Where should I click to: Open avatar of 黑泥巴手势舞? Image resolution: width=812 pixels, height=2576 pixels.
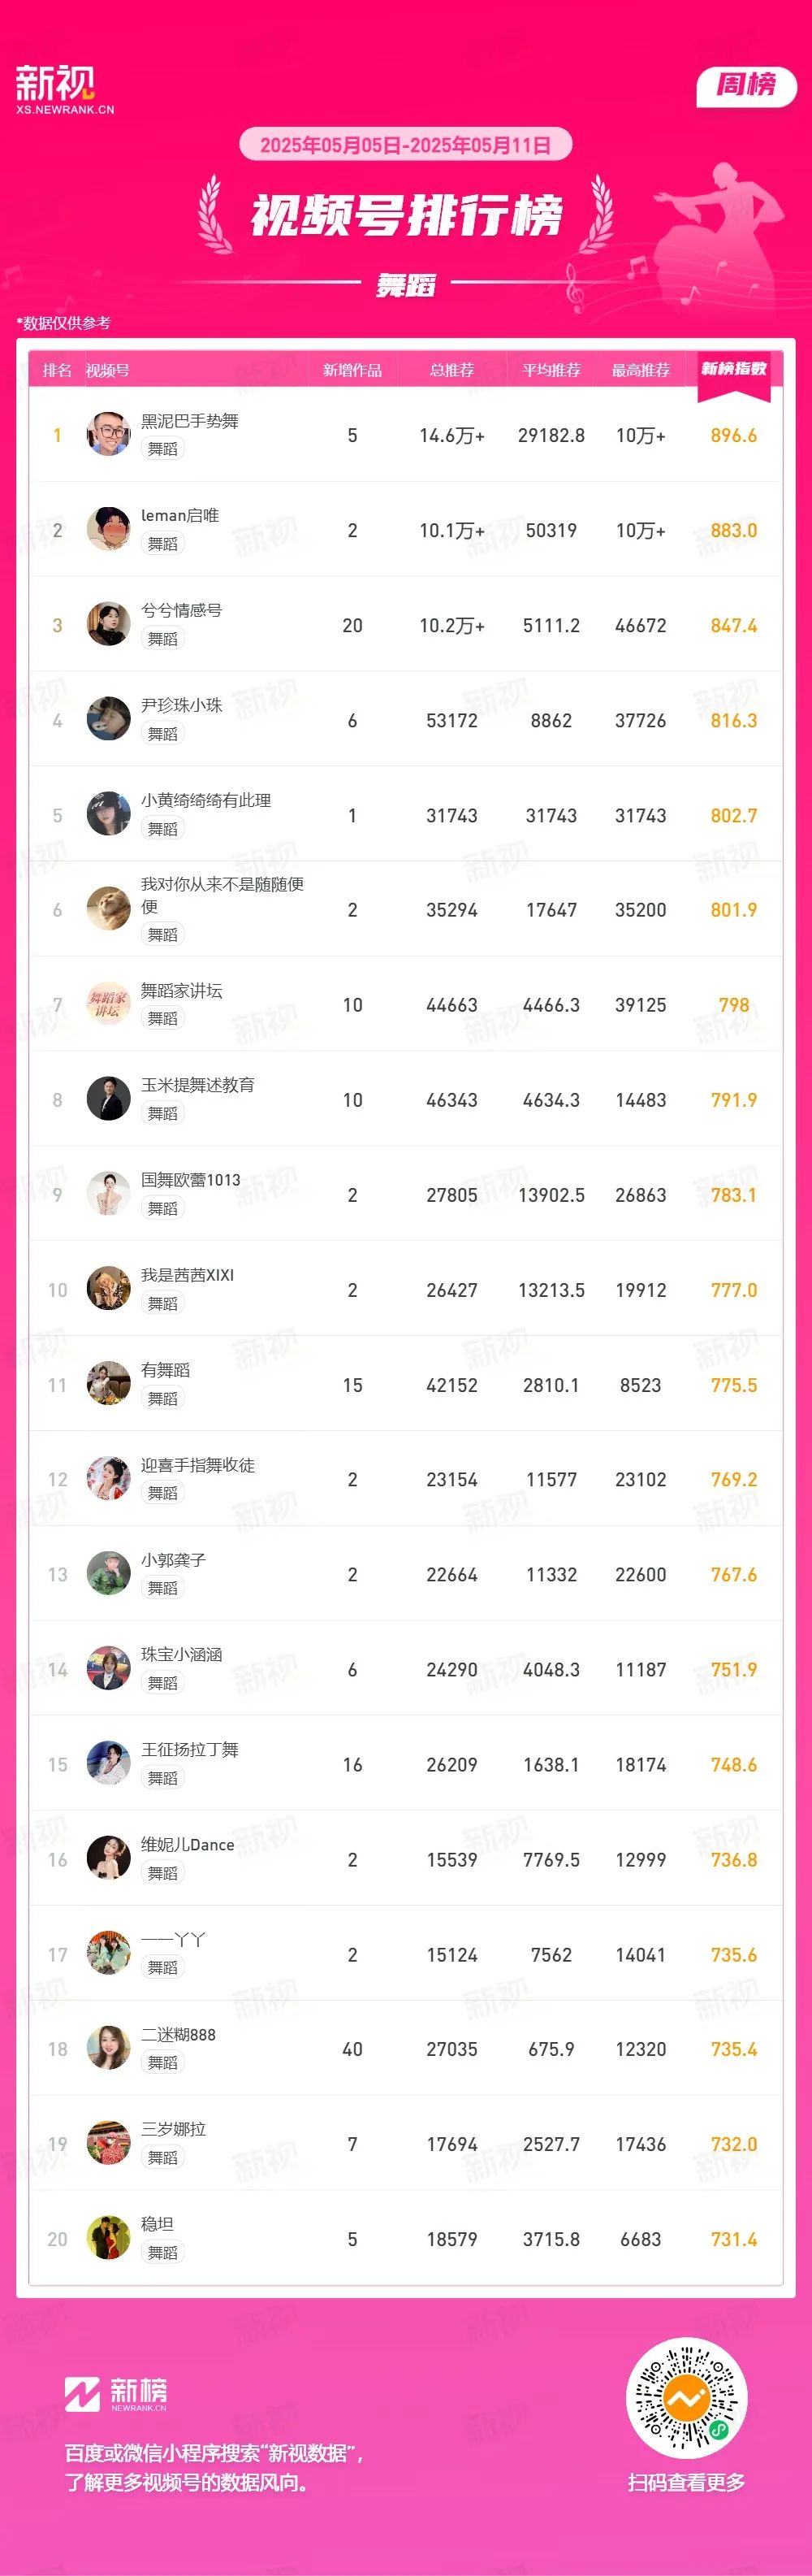click(x=108, y=434)
